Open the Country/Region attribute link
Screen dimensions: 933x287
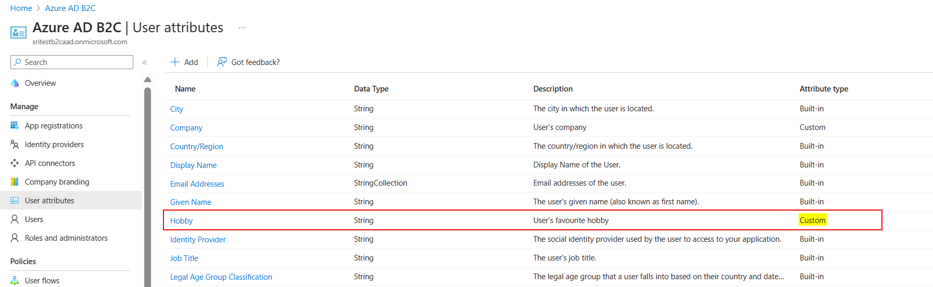pyautogui.click(x=196, y=147)
